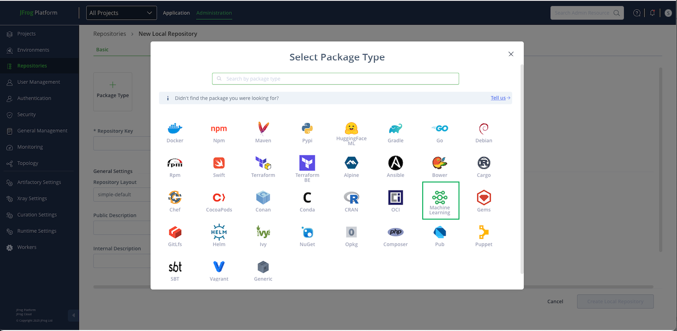The width and height of the screenshot is (677, 331).
Task: Select the Vagrant package icon
Action: (x=219, y=270)
